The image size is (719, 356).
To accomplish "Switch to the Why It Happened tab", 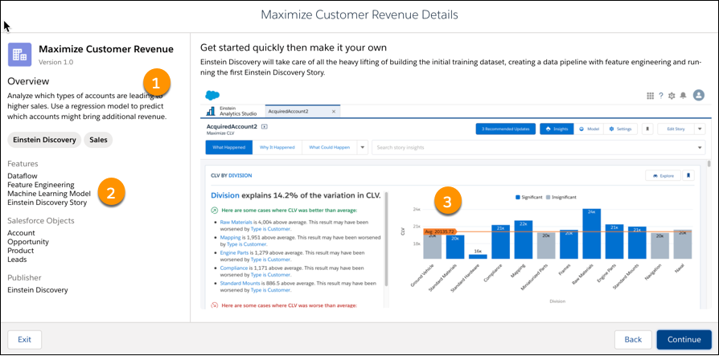I will click(277, 147).
